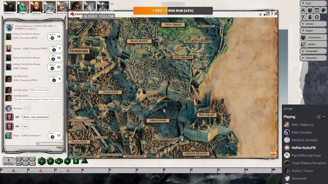Click the Concordance label on the map
Image resolution: width=328 pixels, height=184 pixels.
(x=182, y=57)
